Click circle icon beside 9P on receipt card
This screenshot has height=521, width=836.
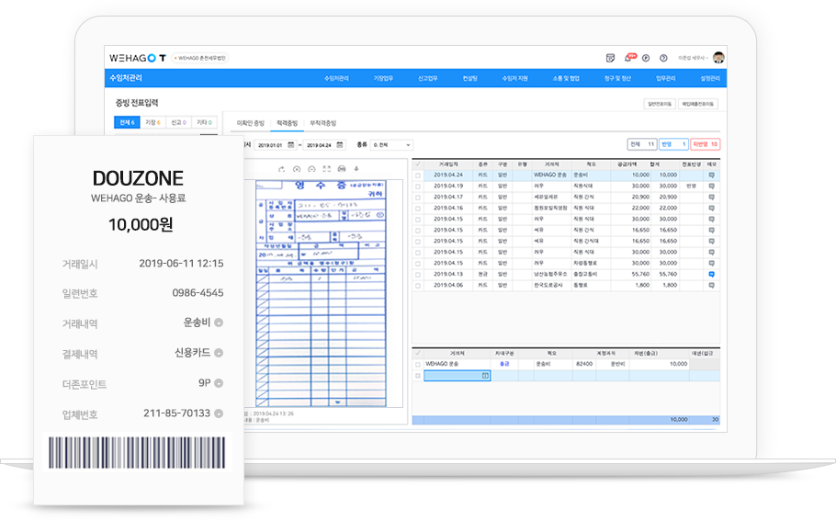[x=219, y=383]
